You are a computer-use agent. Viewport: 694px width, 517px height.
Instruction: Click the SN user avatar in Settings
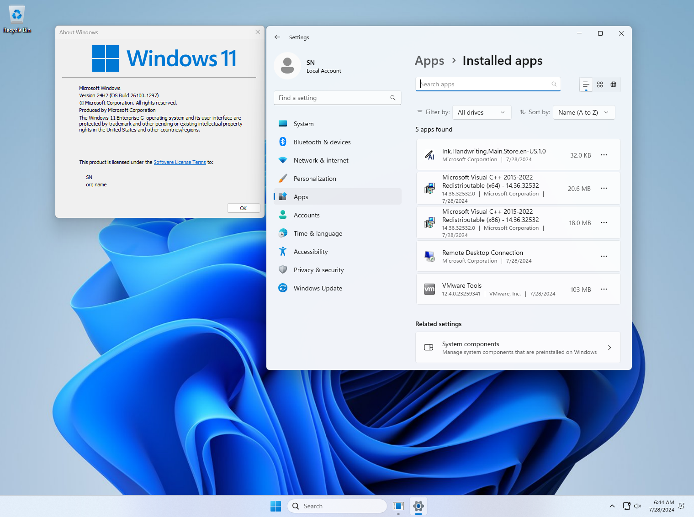(287, 66)
